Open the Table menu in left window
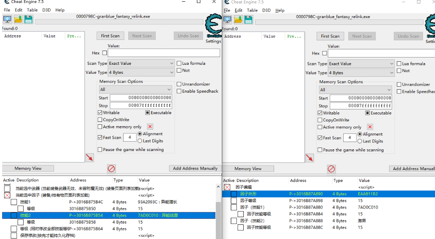Screen dimensions: 435x239 click(32, 10)
